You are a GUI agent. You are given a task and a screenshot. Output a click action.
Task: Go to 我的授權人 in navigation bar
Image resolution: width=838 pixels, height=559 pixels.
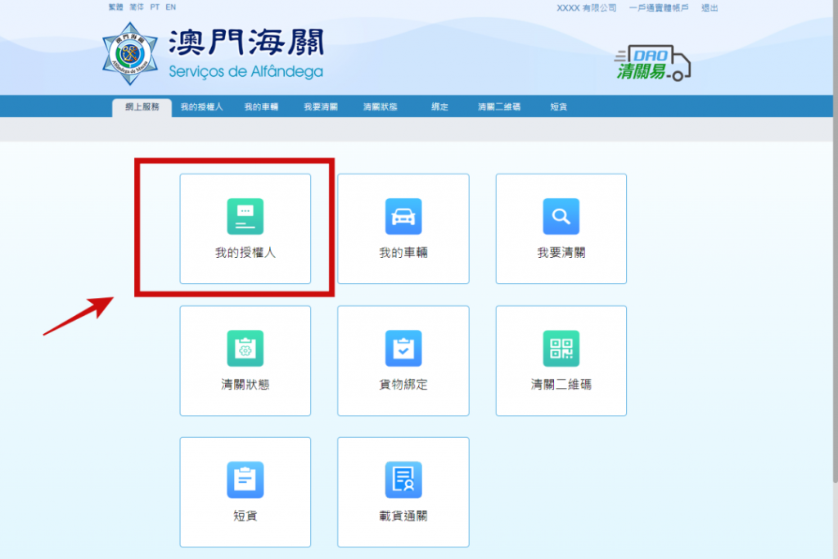(x=202, y=107)
